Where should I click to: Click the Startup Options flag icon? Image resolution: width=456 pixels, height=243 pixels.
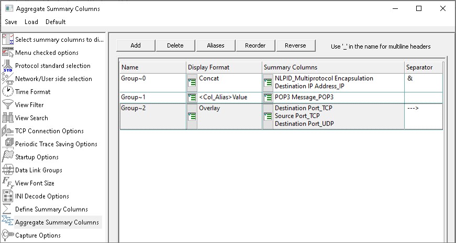click(8, 157)
